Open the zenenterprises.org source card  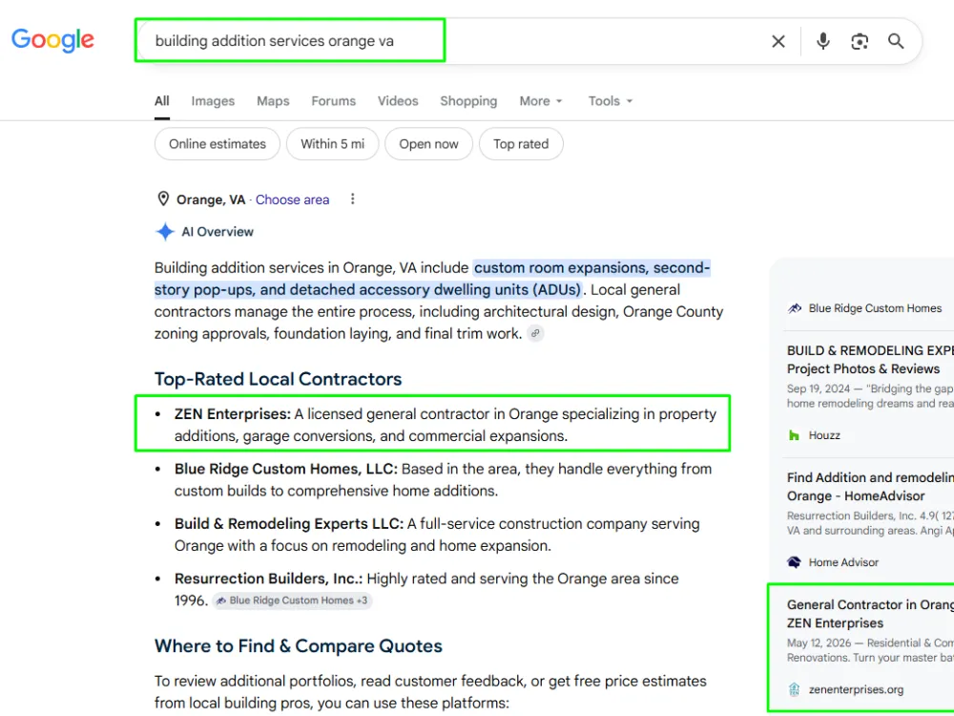click(x=861, y=647)
